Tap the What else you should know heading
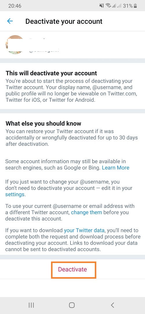Screen dimensions: 145x314 tap(43, 123)
